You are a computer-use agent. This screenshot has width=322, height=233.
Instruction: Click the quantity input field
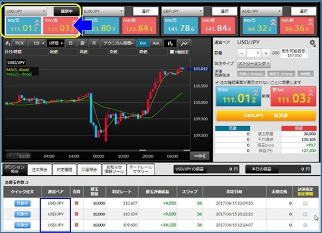(253, 53)
